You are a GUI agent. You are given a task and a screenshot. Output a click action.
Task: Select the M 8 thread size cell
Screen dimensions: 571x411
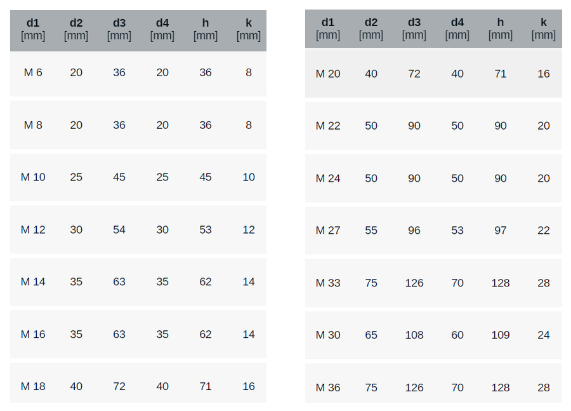click(x=33, y=125)
